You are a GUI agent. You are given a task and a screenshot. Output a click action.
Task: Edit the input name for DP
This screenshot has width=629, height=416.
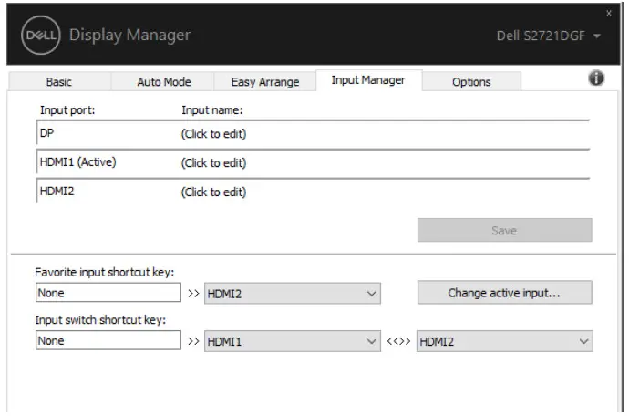(x=213, y=134)
